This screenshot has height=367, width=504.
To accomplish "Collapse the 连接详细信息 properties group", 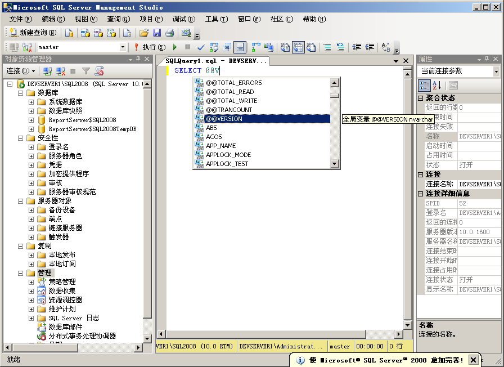I will (420, 194).
